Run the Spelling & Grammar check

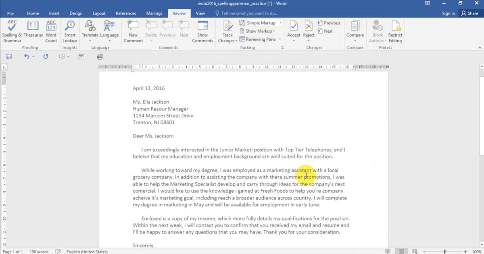pos(12,31)
